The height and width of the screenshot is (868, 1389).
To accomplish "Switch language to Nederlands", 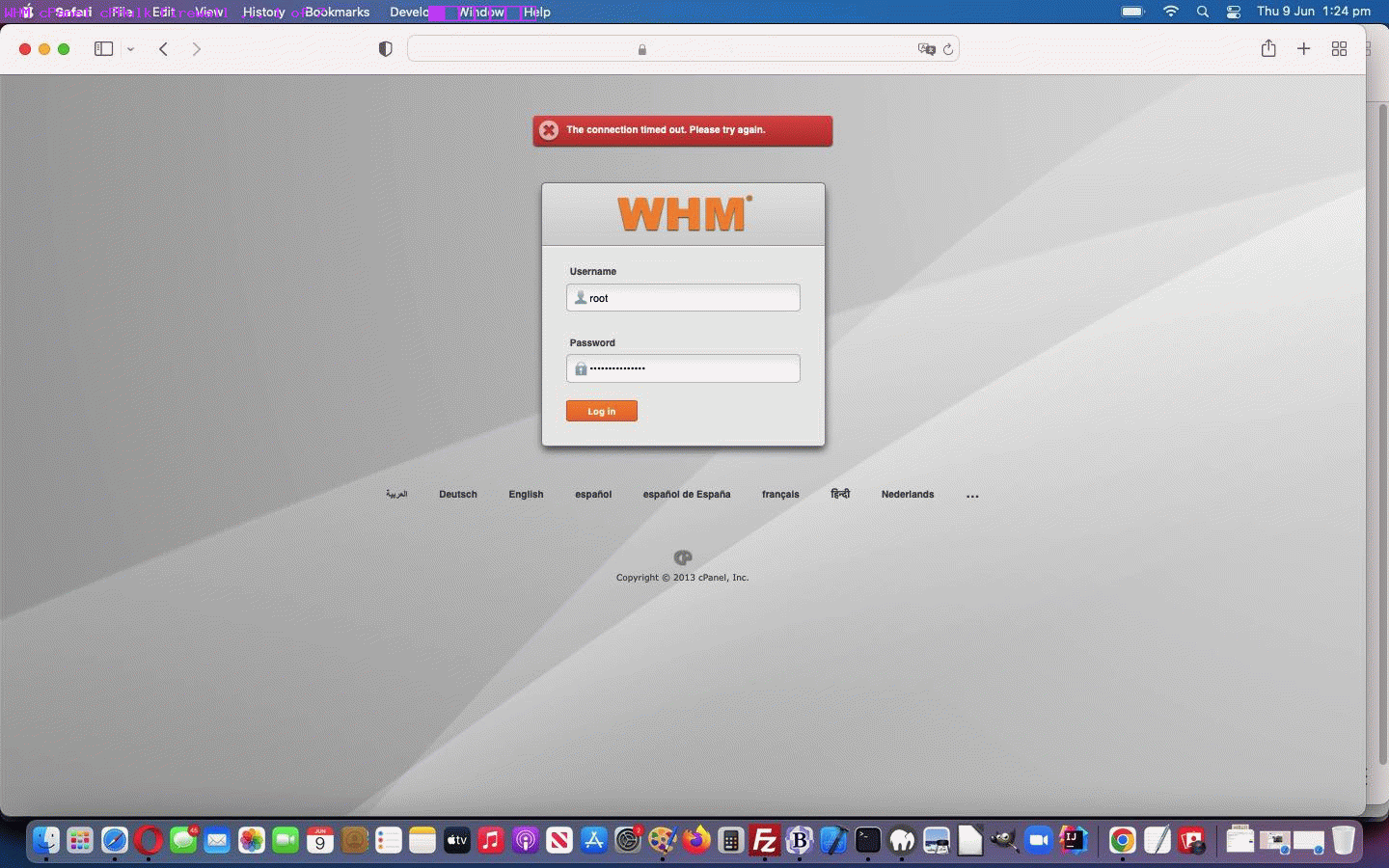I will tap(908, 494).
